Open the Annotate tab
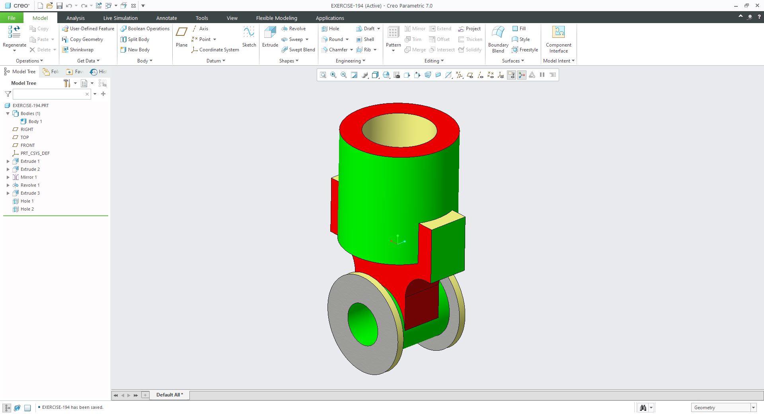 166,18
